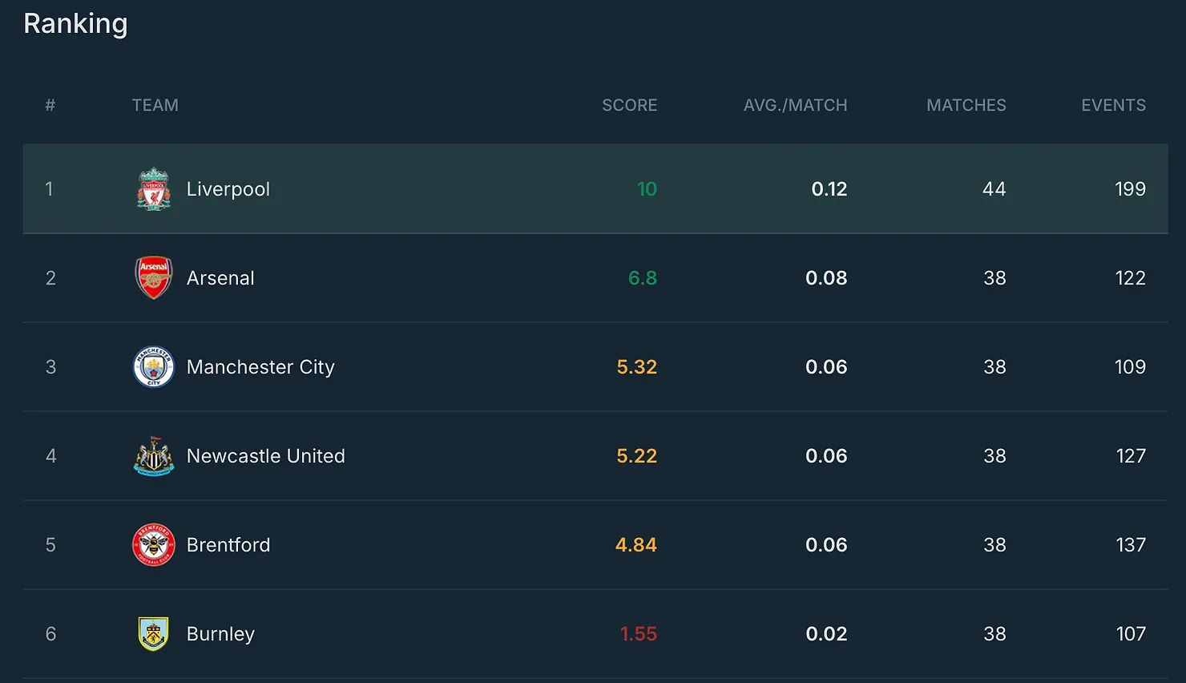Click the Newcastle United club crest
Image resolution: width=1186 pixels, height=683 pixels.
click(x=154, y=456)
